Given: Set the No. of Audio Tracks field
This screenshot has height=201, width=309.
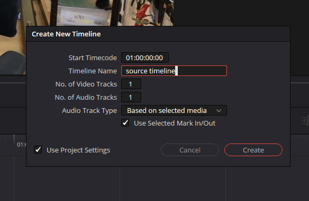Looking at the screenshot, I should [x=131, y=97].
